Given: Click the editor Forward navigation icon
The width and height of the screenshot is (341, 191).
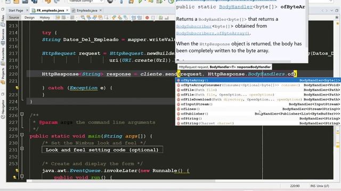Looking at the screenshot, I should click(72, 18).
